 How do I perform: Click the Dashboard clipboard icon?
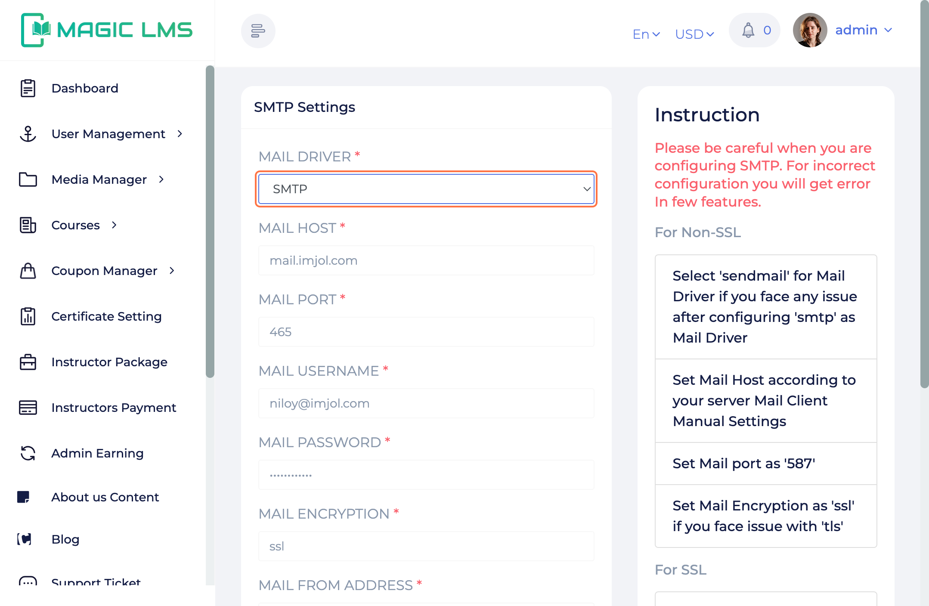click(x=28, y=88)
